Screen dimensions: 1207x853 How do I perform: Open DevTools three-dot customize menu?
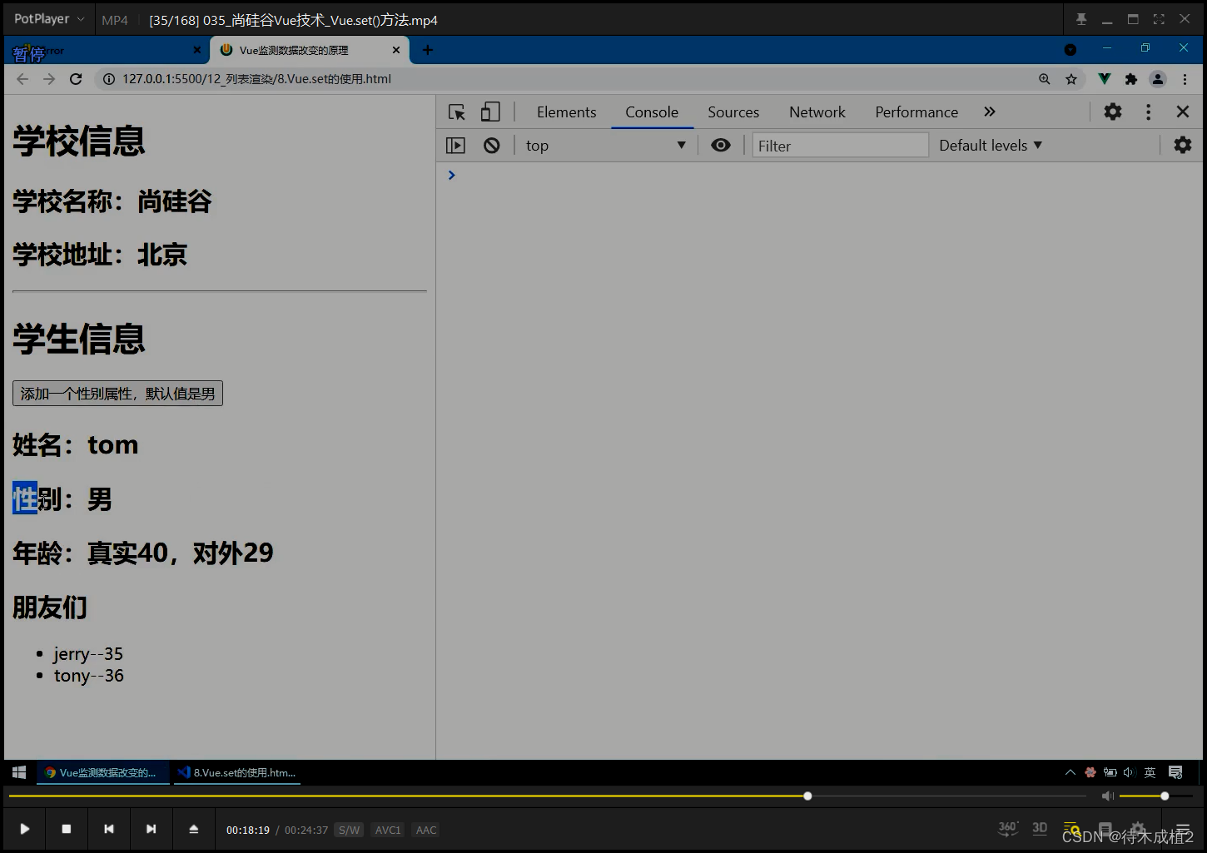point(1149,112)
